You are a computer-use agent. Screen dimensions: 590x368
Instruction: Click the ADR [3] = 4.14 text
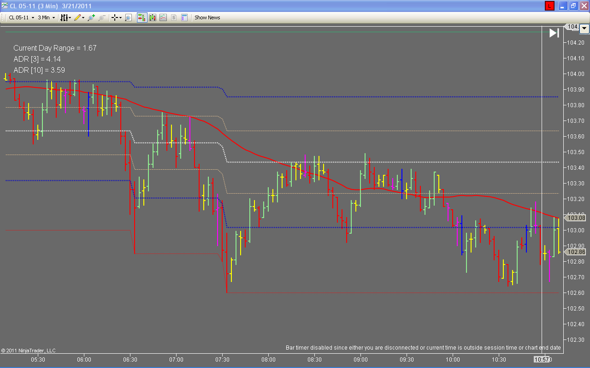coord(37,59)
